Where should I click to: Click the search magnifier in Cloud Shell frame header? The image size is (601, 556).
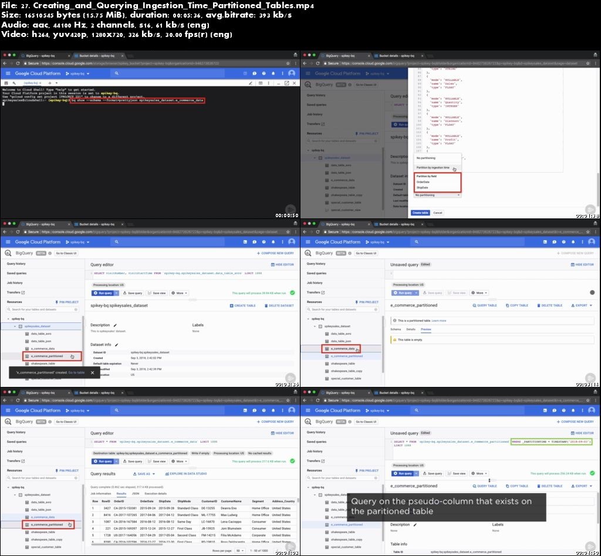click(x=117, y=73)
